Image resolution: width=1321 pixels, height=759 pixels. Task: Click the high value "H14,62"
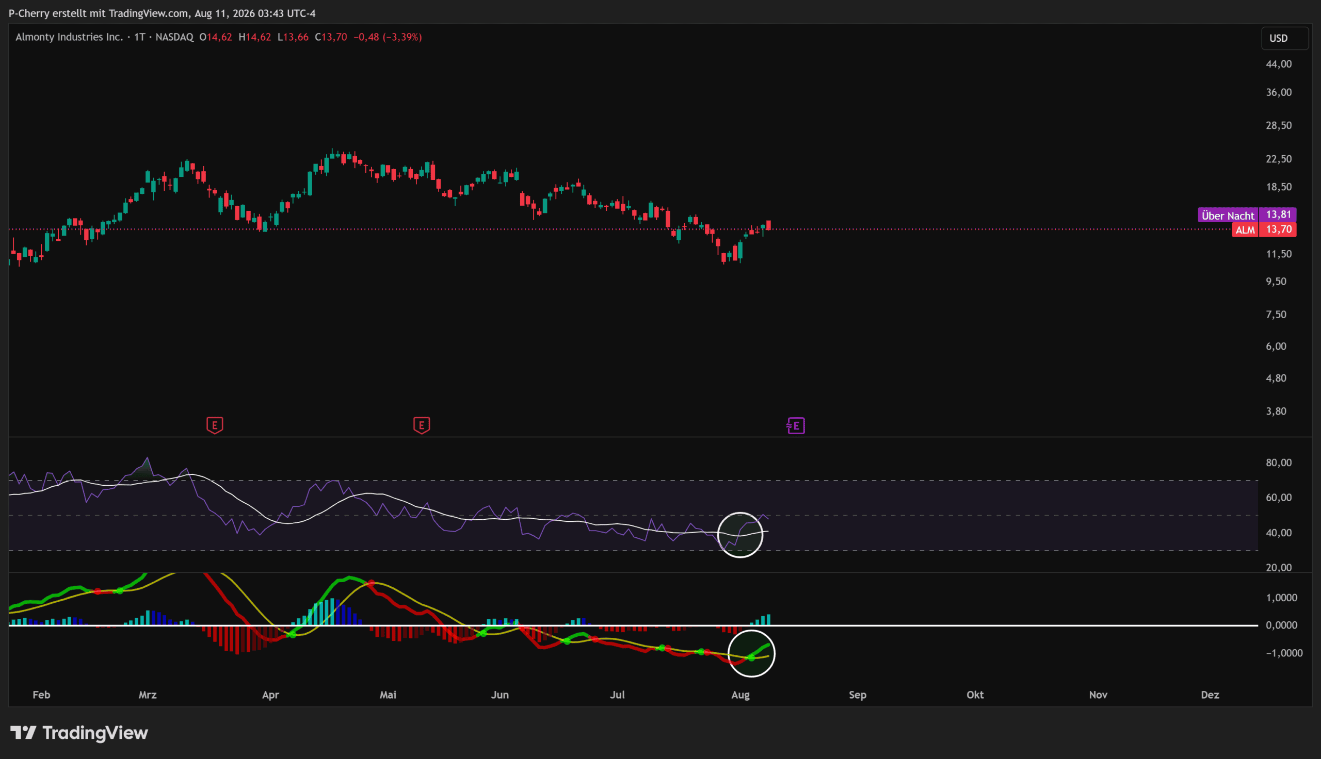[x=254, y=37]
